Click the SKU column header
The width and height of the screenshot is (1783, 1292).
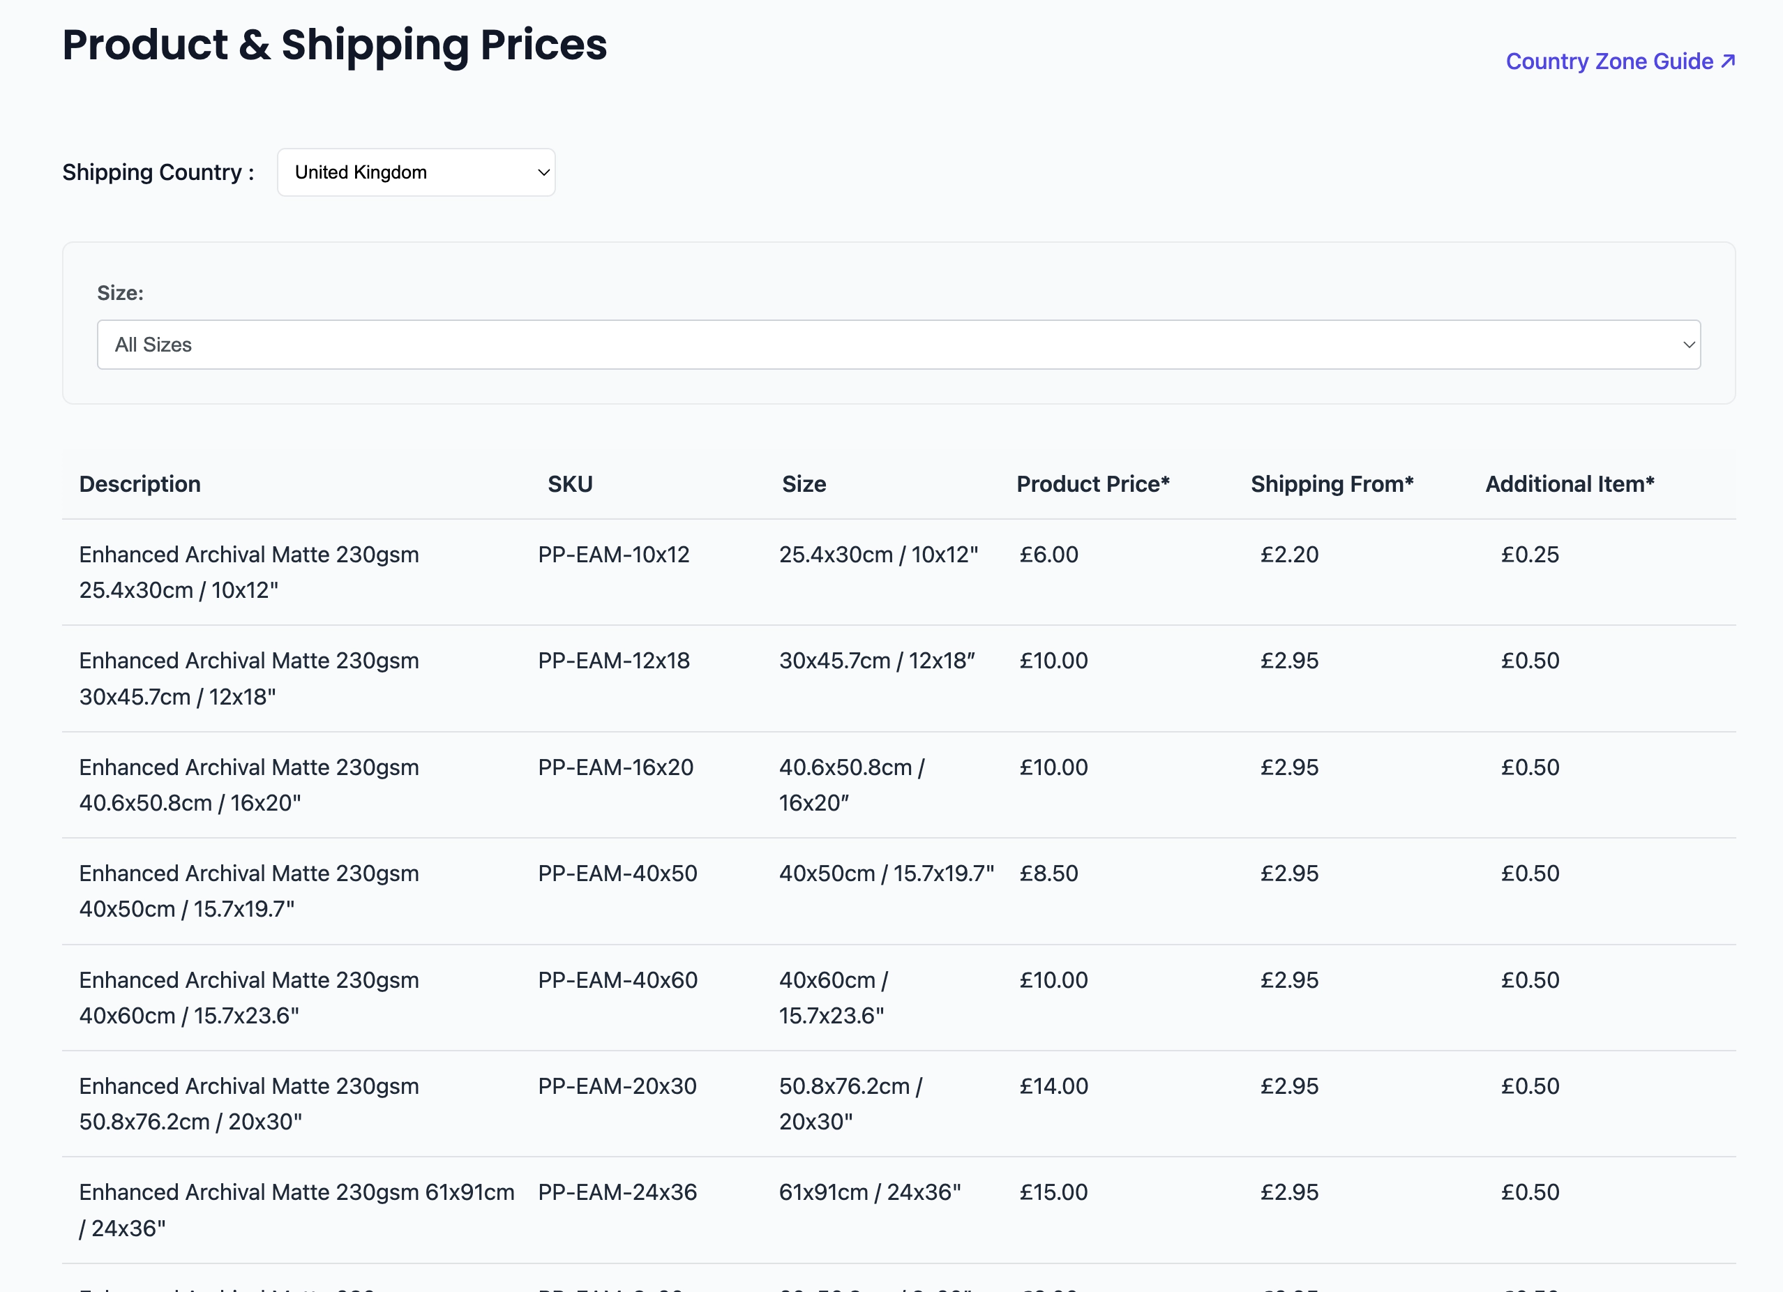point(570,483)
